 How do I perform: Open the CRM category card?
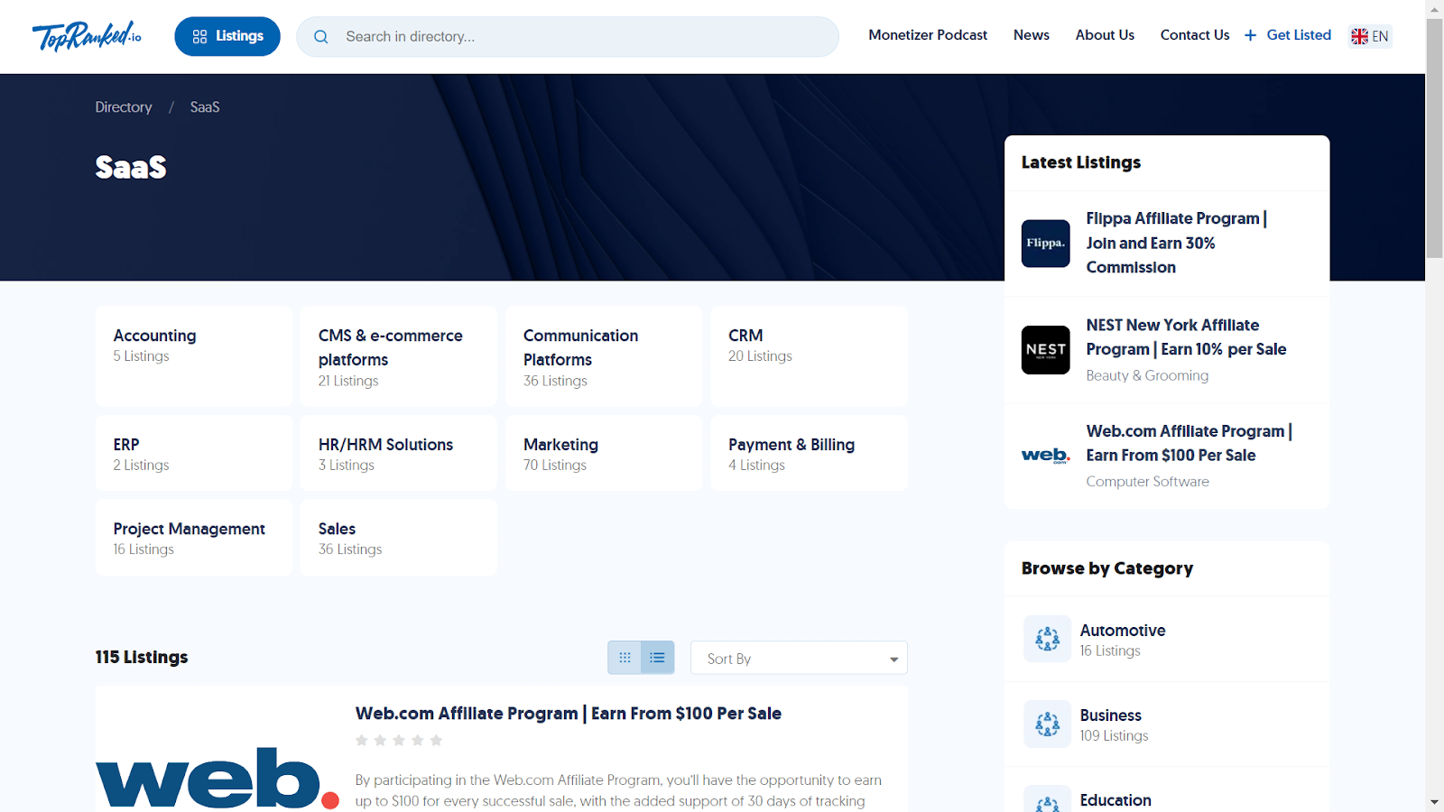(x=809, y=355)
